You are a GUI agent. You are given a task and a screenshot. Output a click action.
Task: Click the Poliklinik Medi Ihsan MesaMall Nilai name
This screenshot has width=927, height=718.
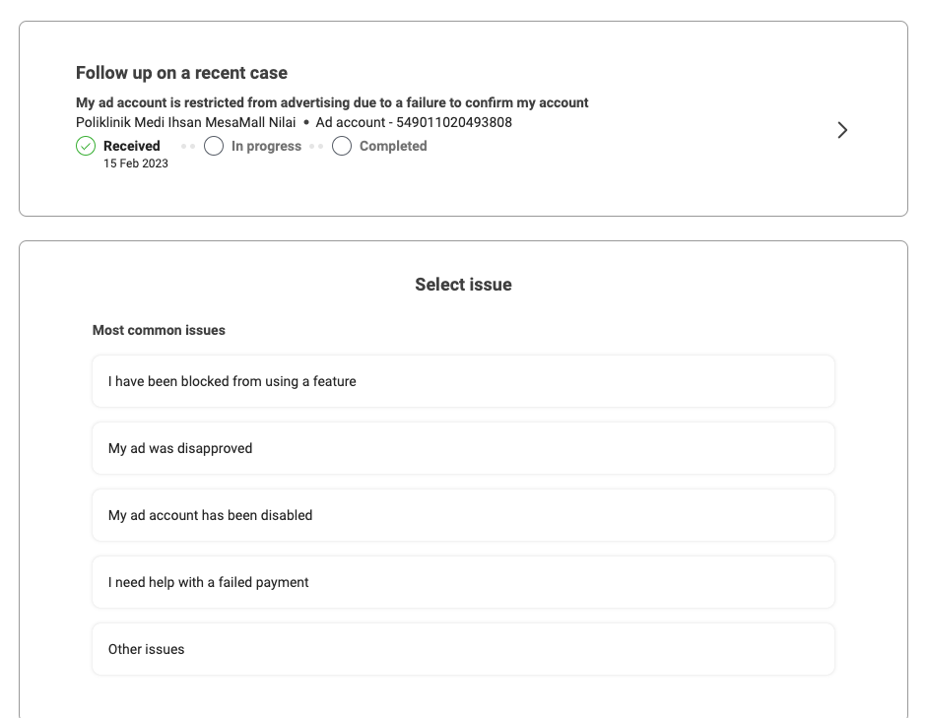[x=185, y=122]
